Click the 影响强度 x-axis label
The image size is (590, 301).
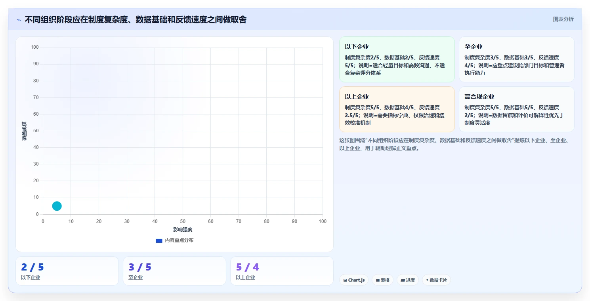[183, 230]
